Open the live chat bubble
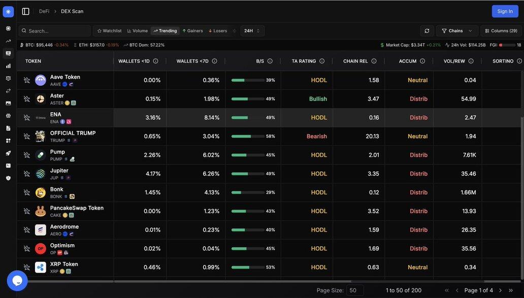The width and height of the screenshot is (524, 298). click(17, 280)
